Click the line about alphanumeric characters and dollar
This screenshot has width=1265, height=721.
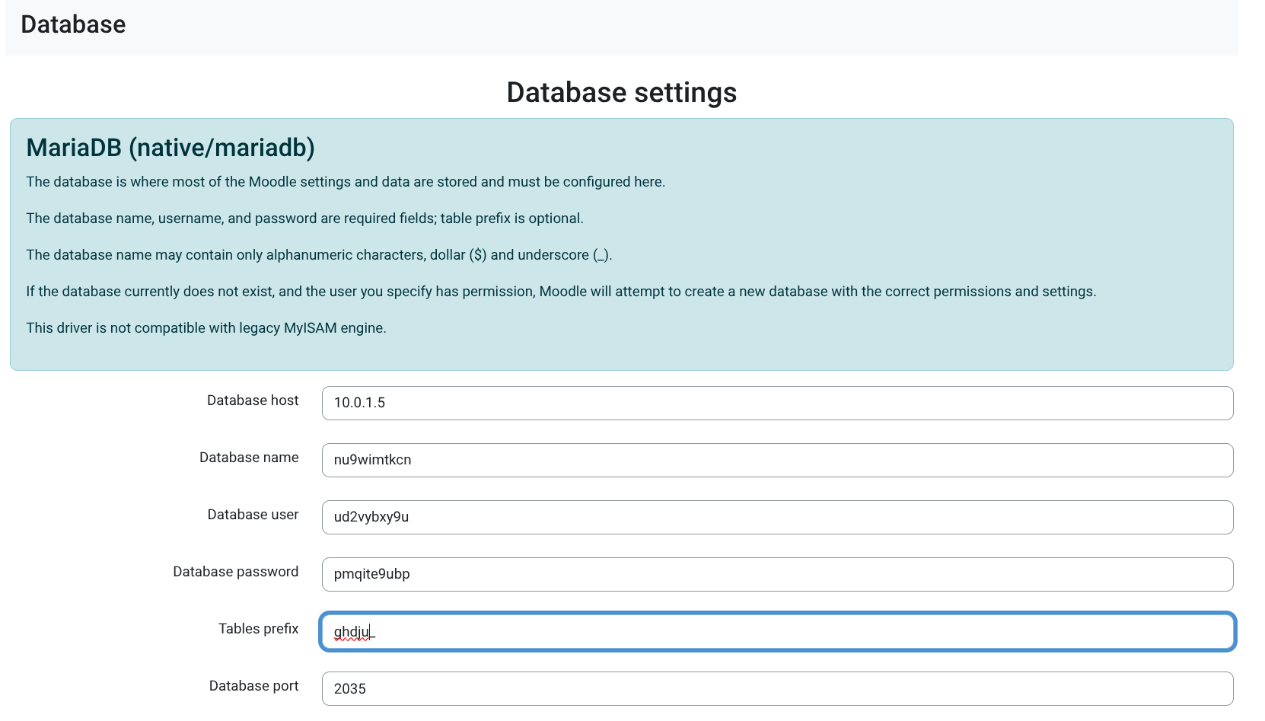(319, 255)
